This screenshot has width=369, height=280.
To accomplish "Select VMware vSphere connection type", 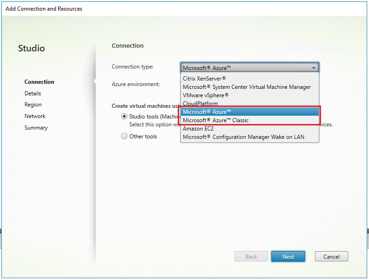I will [206, 95].
